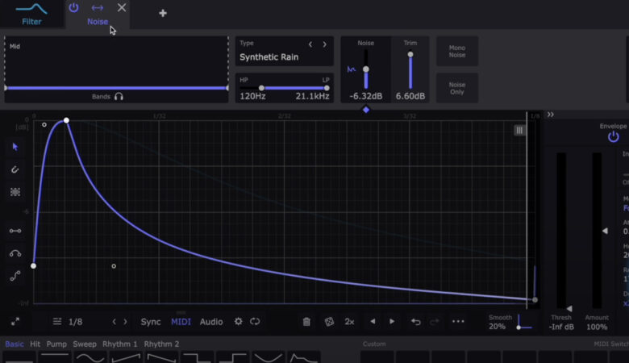Click the Bands label under the band display
The width and height of the screenshot is (629, 363).
pyautogui.click(x=101, y=97)
